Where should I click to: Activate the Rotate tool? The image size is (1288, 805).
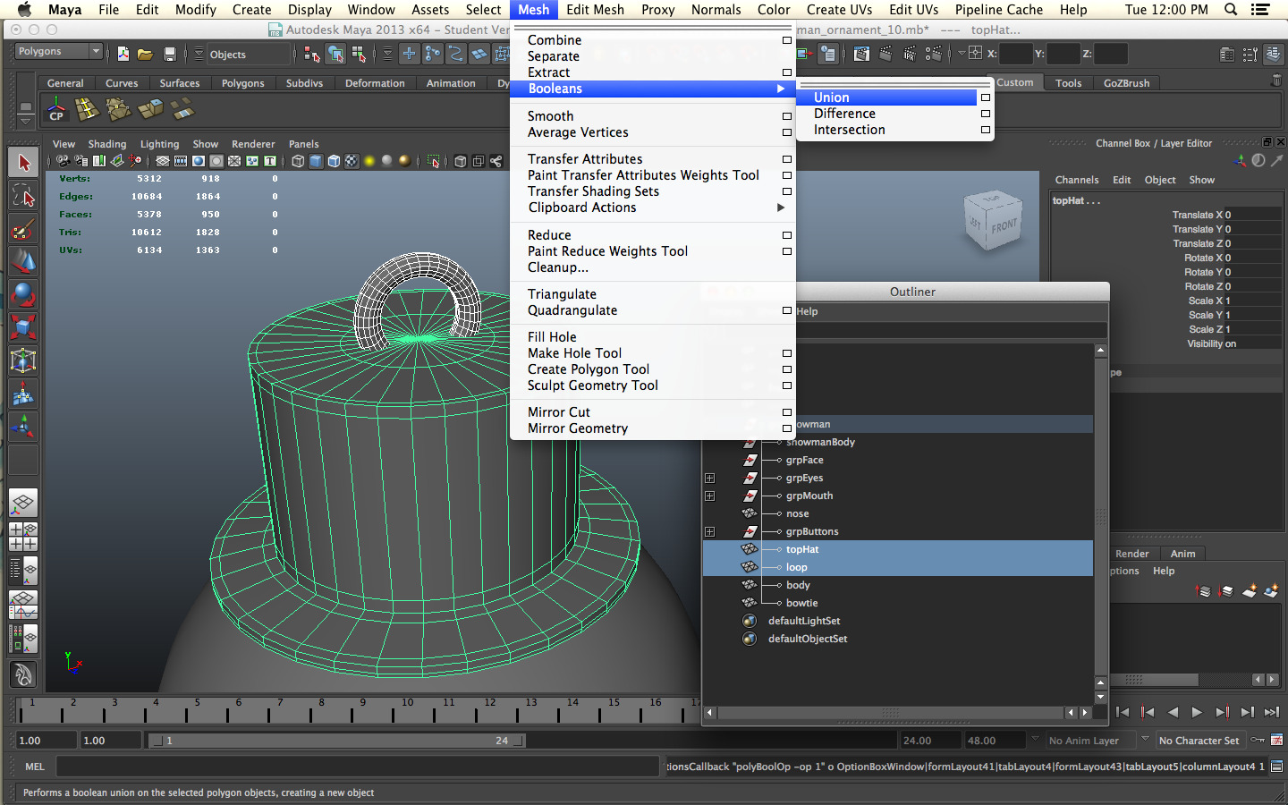[23, 294]
